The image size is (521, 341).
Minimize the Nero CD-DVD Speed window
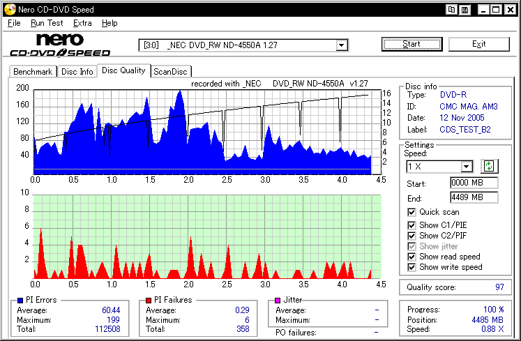point(483,10)
